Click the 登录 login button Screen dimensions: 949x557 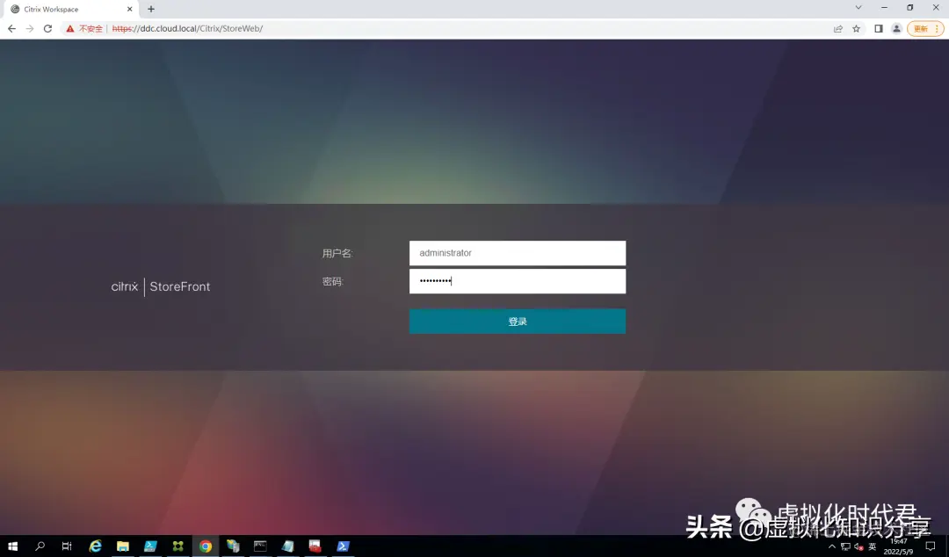click(517, 321)
